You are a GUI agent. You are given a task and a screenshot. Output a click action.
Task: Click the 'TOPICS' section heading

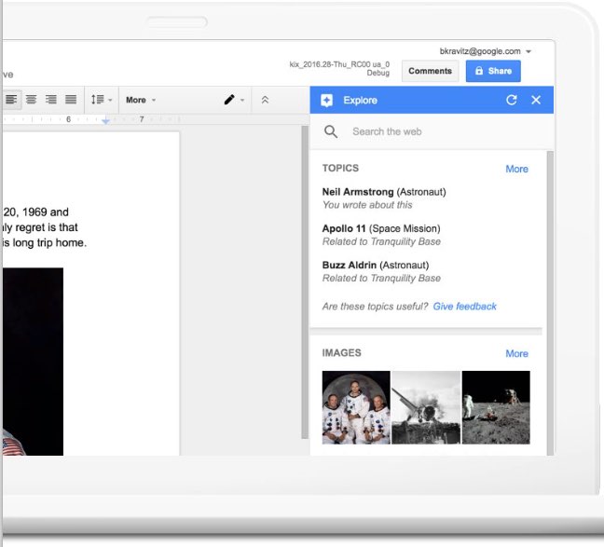click(340, 169)
